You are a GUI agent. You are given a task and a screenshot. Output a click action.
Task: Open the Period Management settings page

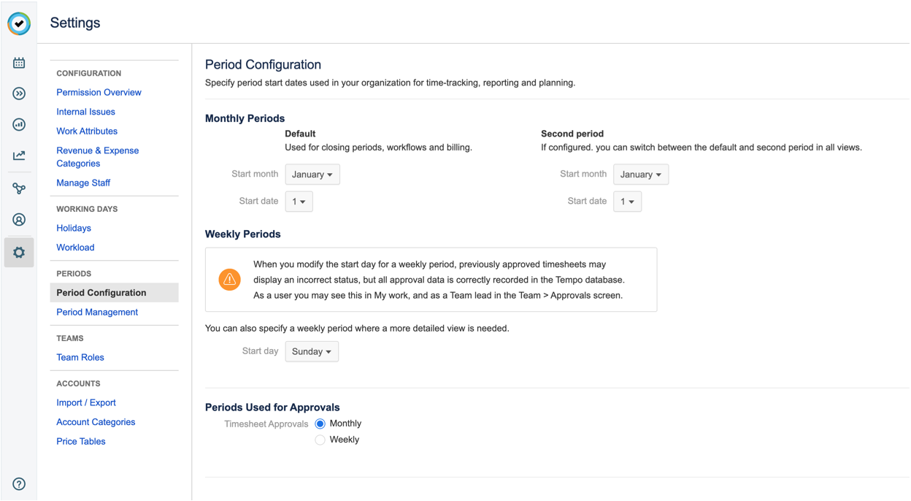(x=97, y=312)
